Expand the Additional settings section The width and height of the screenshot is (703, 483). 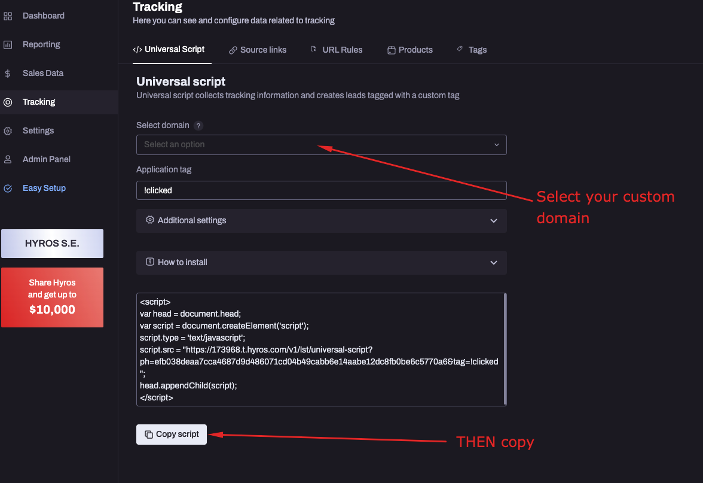tap(321, 220)
